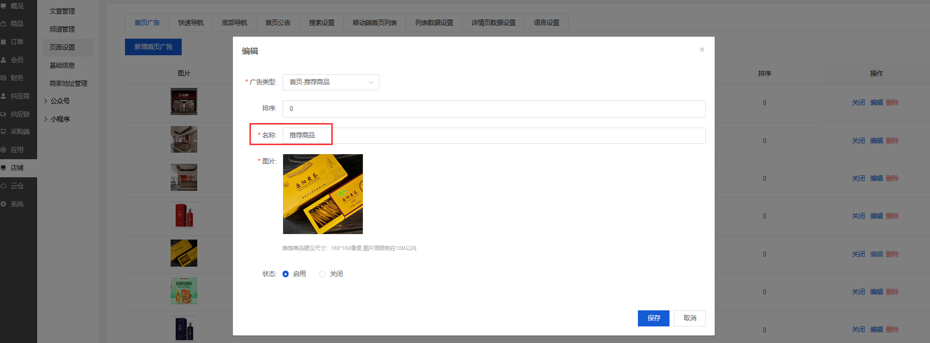Click the yellow tea box table thumbnail

184,253
